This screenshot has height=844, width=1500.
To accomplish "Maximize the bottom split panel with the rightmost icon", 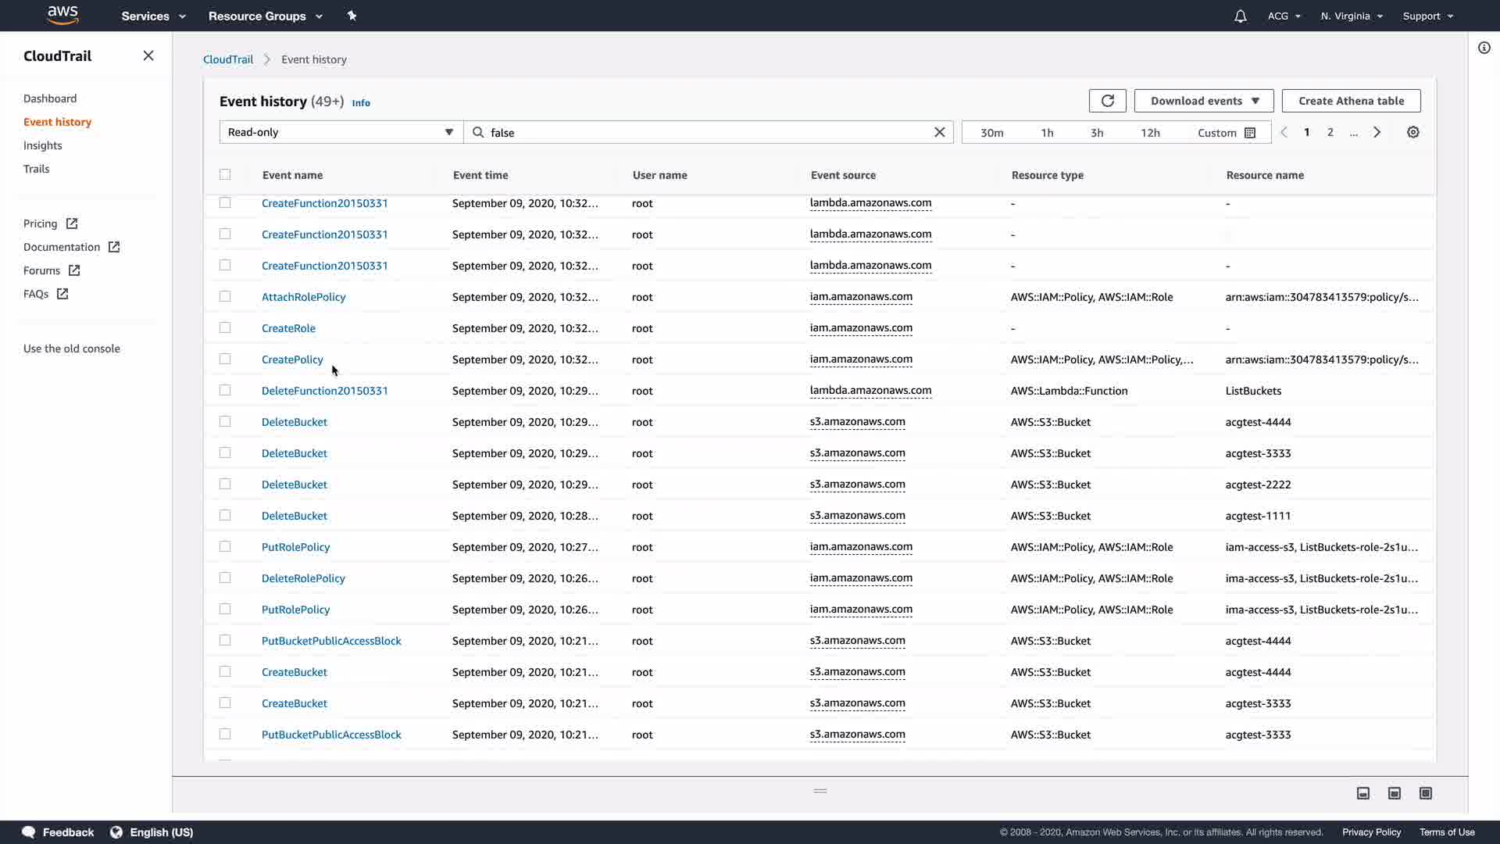I will coord(1425,793).
